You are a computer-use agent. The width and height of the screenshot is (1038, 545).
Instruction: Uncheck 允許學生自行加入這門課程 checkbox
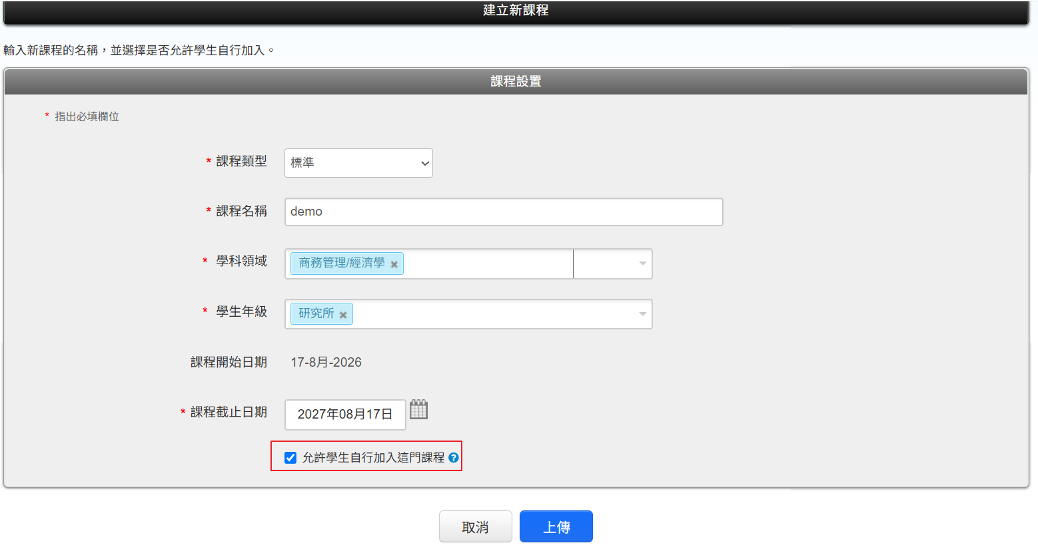(x=290, y=458)
